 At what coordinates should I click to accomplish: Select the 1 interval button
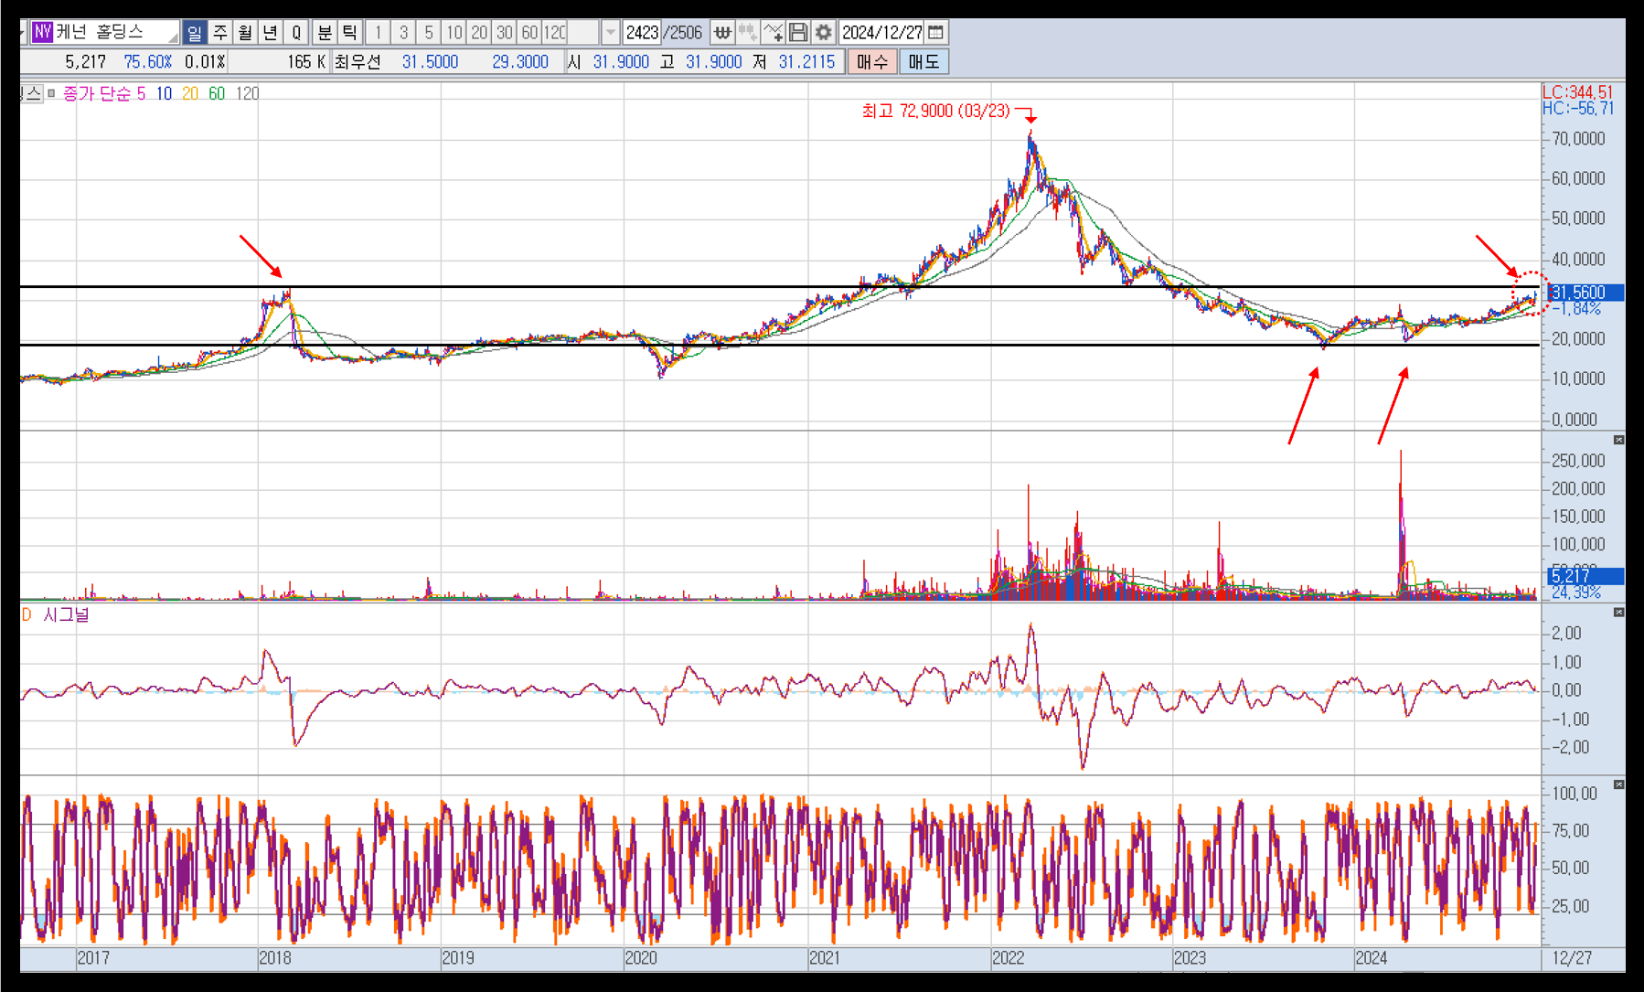378,33
